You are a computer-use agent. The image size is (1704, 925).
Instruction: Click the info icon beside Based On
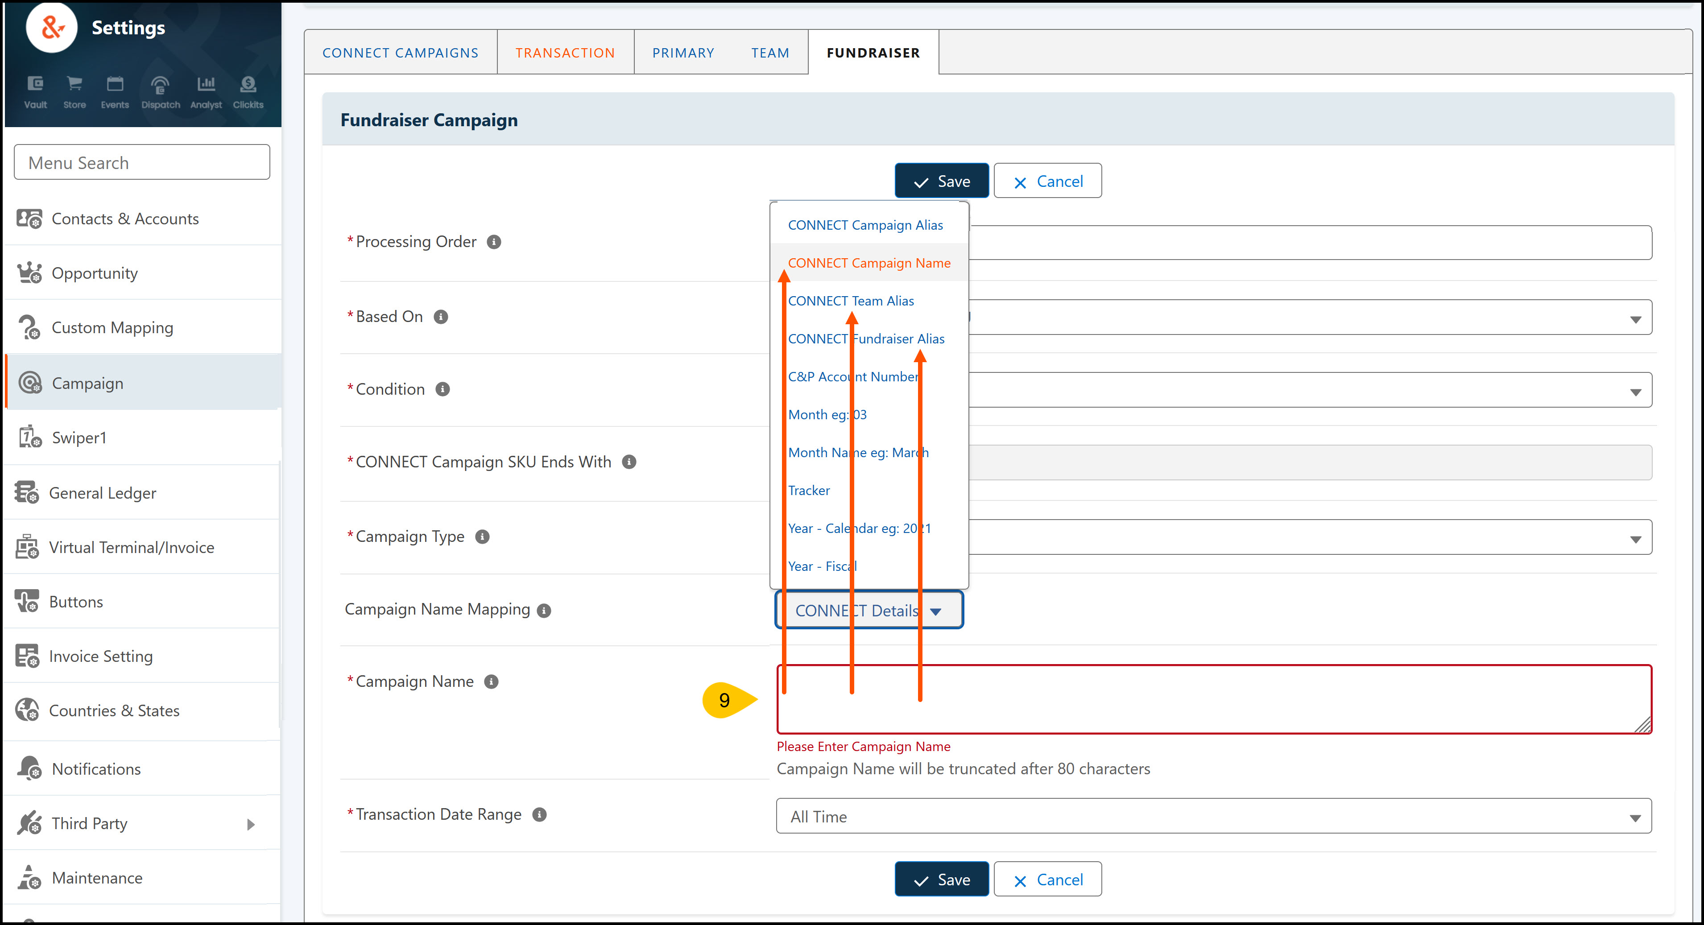pyautogui.click(x=441, y=317)
